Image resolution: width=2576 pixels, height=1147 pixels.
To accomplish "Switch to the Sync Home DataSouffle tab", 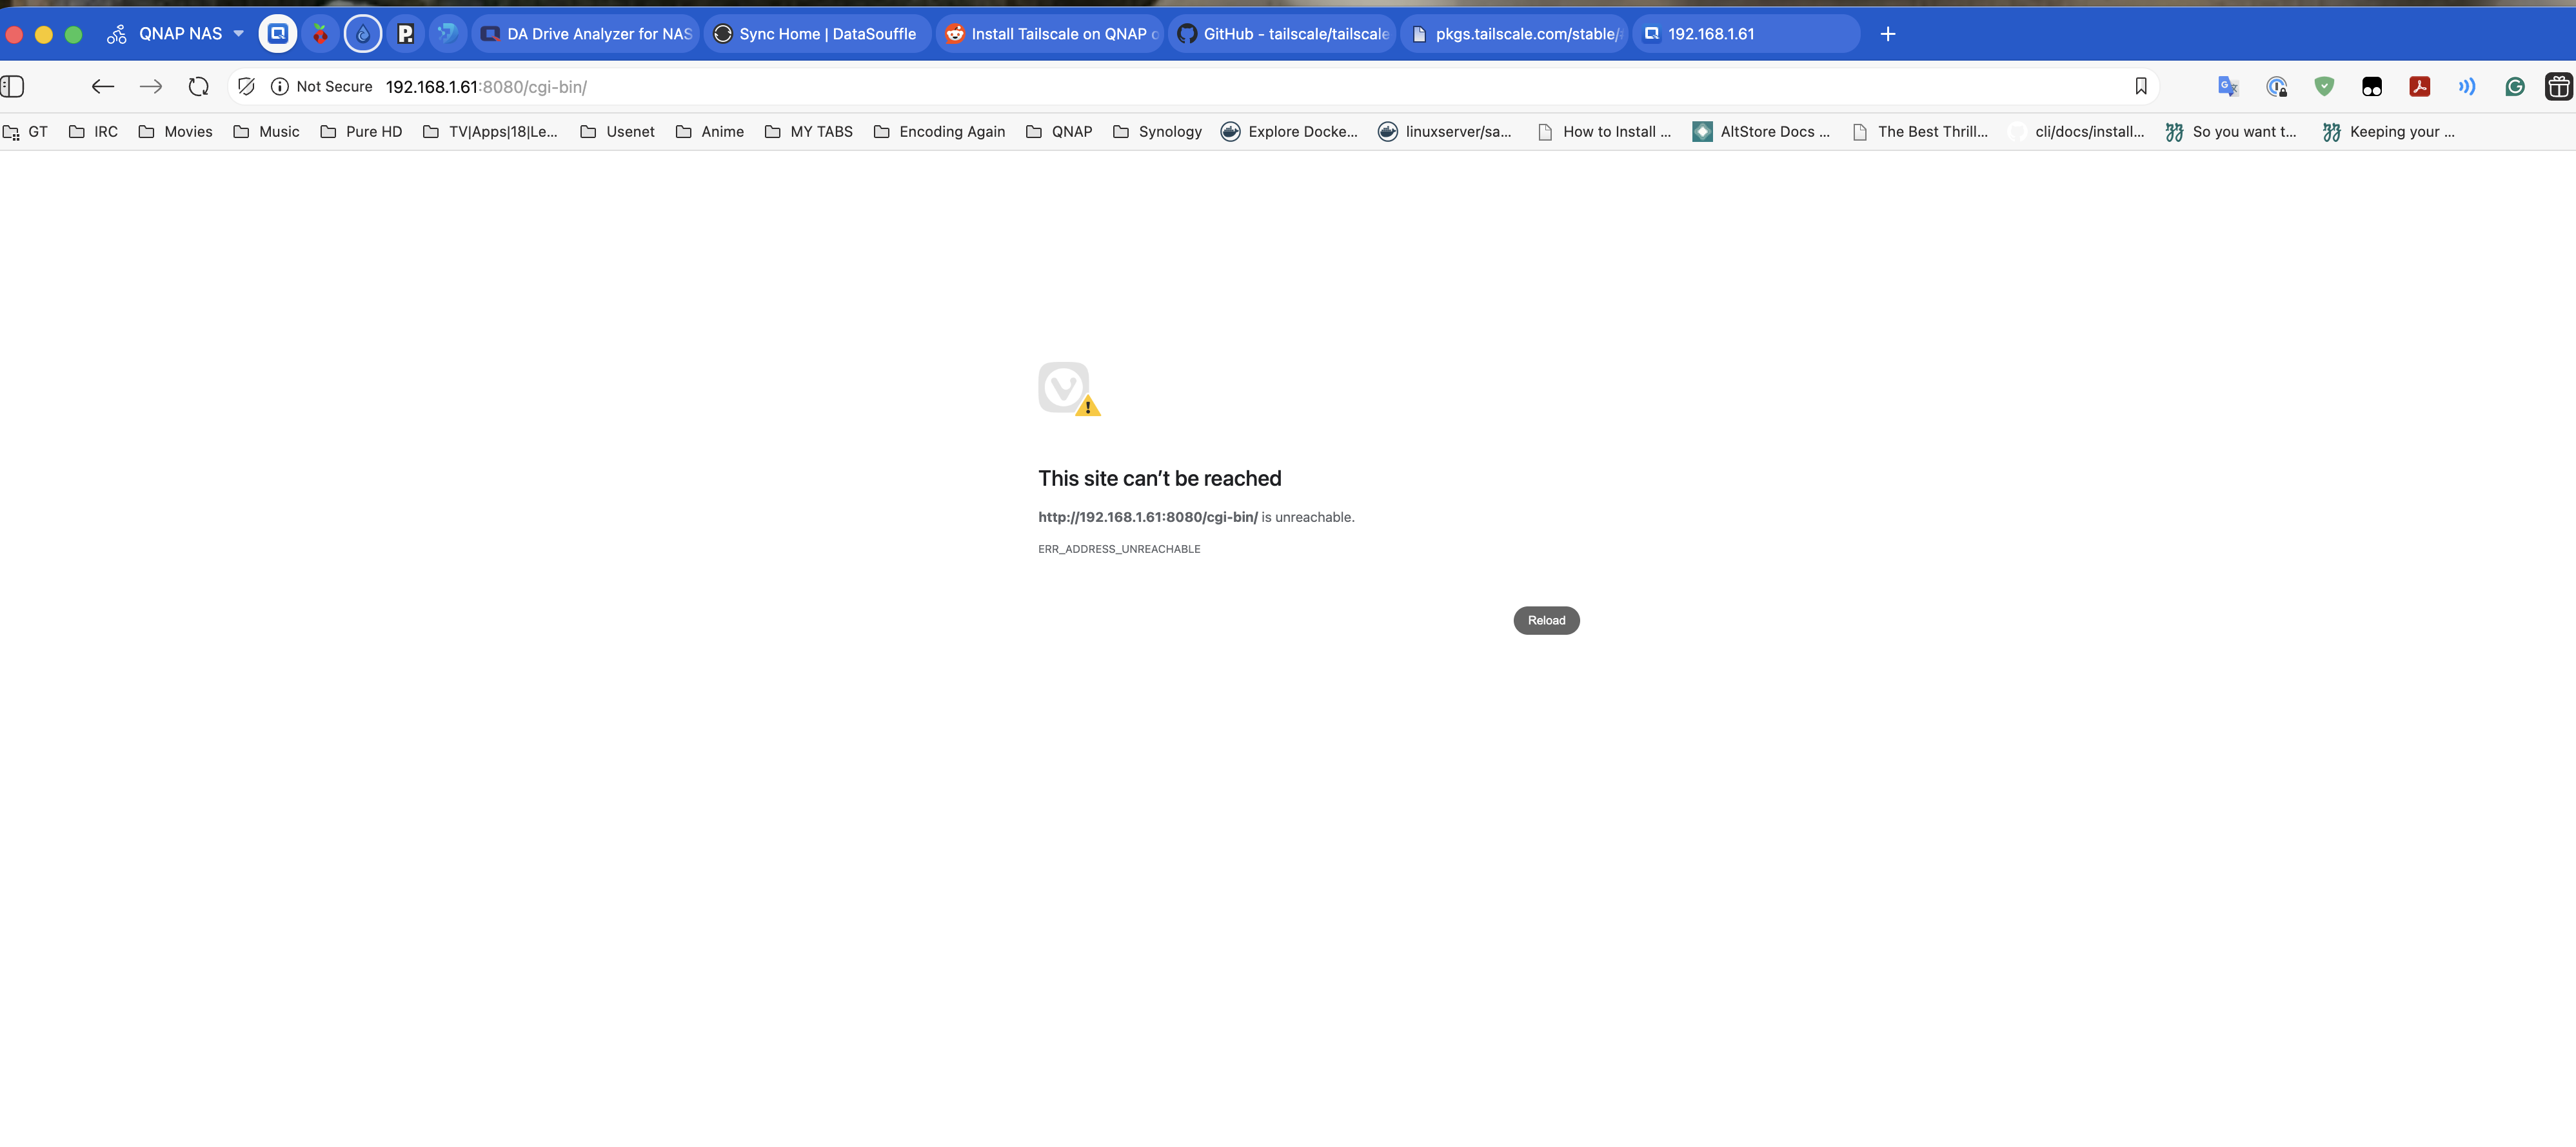I will click(x=816, y=34).
